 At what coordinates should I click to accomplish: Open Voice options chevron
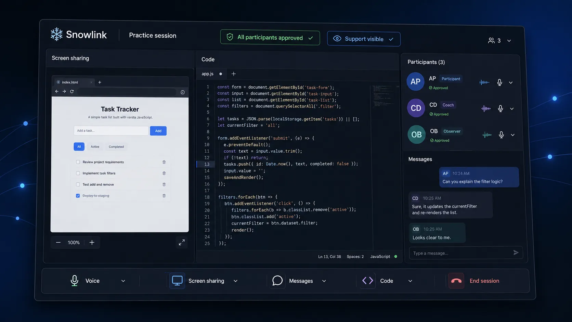(123, 281)
